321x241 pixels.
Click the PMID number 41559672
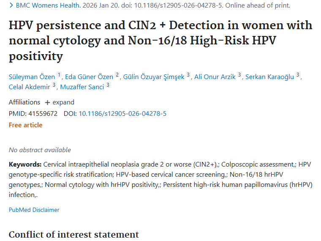(x=42, y=114)
